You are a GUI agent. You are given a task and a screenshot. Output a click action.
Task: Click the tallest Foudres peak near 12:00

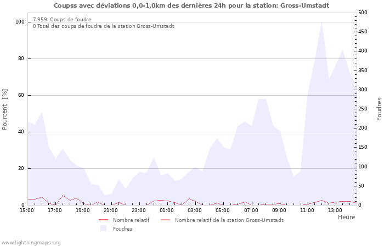click(x=321, y=23)
